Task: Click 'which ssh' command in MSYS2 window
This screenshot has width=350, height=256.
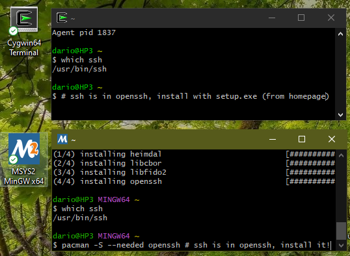Action: point(82,209)
